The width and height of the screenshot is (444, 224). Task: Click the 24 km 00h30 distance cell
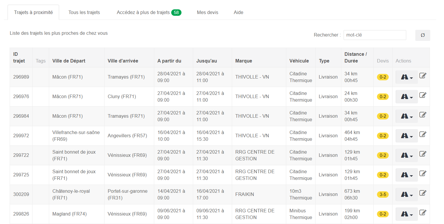pyautogui.click(x=357, y=97)
